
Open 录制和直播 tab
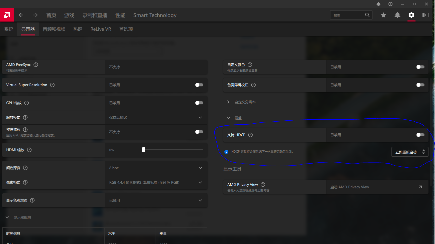tap(95, 15)
